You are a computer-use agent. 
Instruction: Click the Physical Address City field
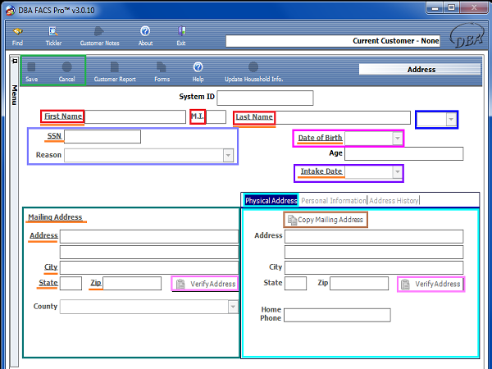click(374, 267)
